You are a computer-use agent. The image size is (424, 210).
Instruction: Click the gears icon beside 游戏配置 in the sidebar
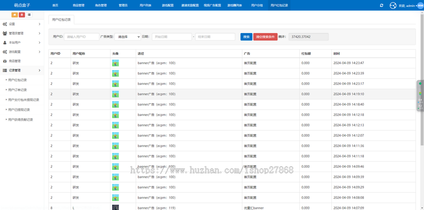click(5, 52)
